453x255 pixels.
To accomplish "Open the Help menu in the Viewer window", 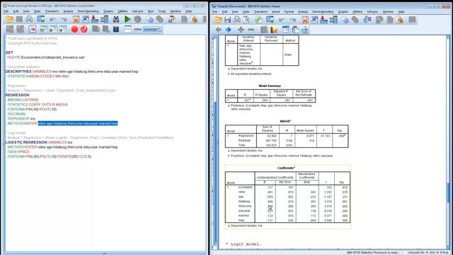I will [x=401, y=12].
